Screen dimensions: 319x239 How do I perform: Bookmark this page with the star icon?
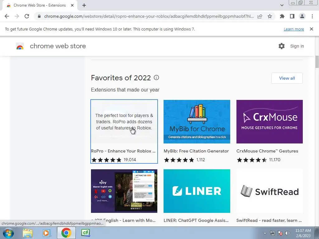click(270, 16)
